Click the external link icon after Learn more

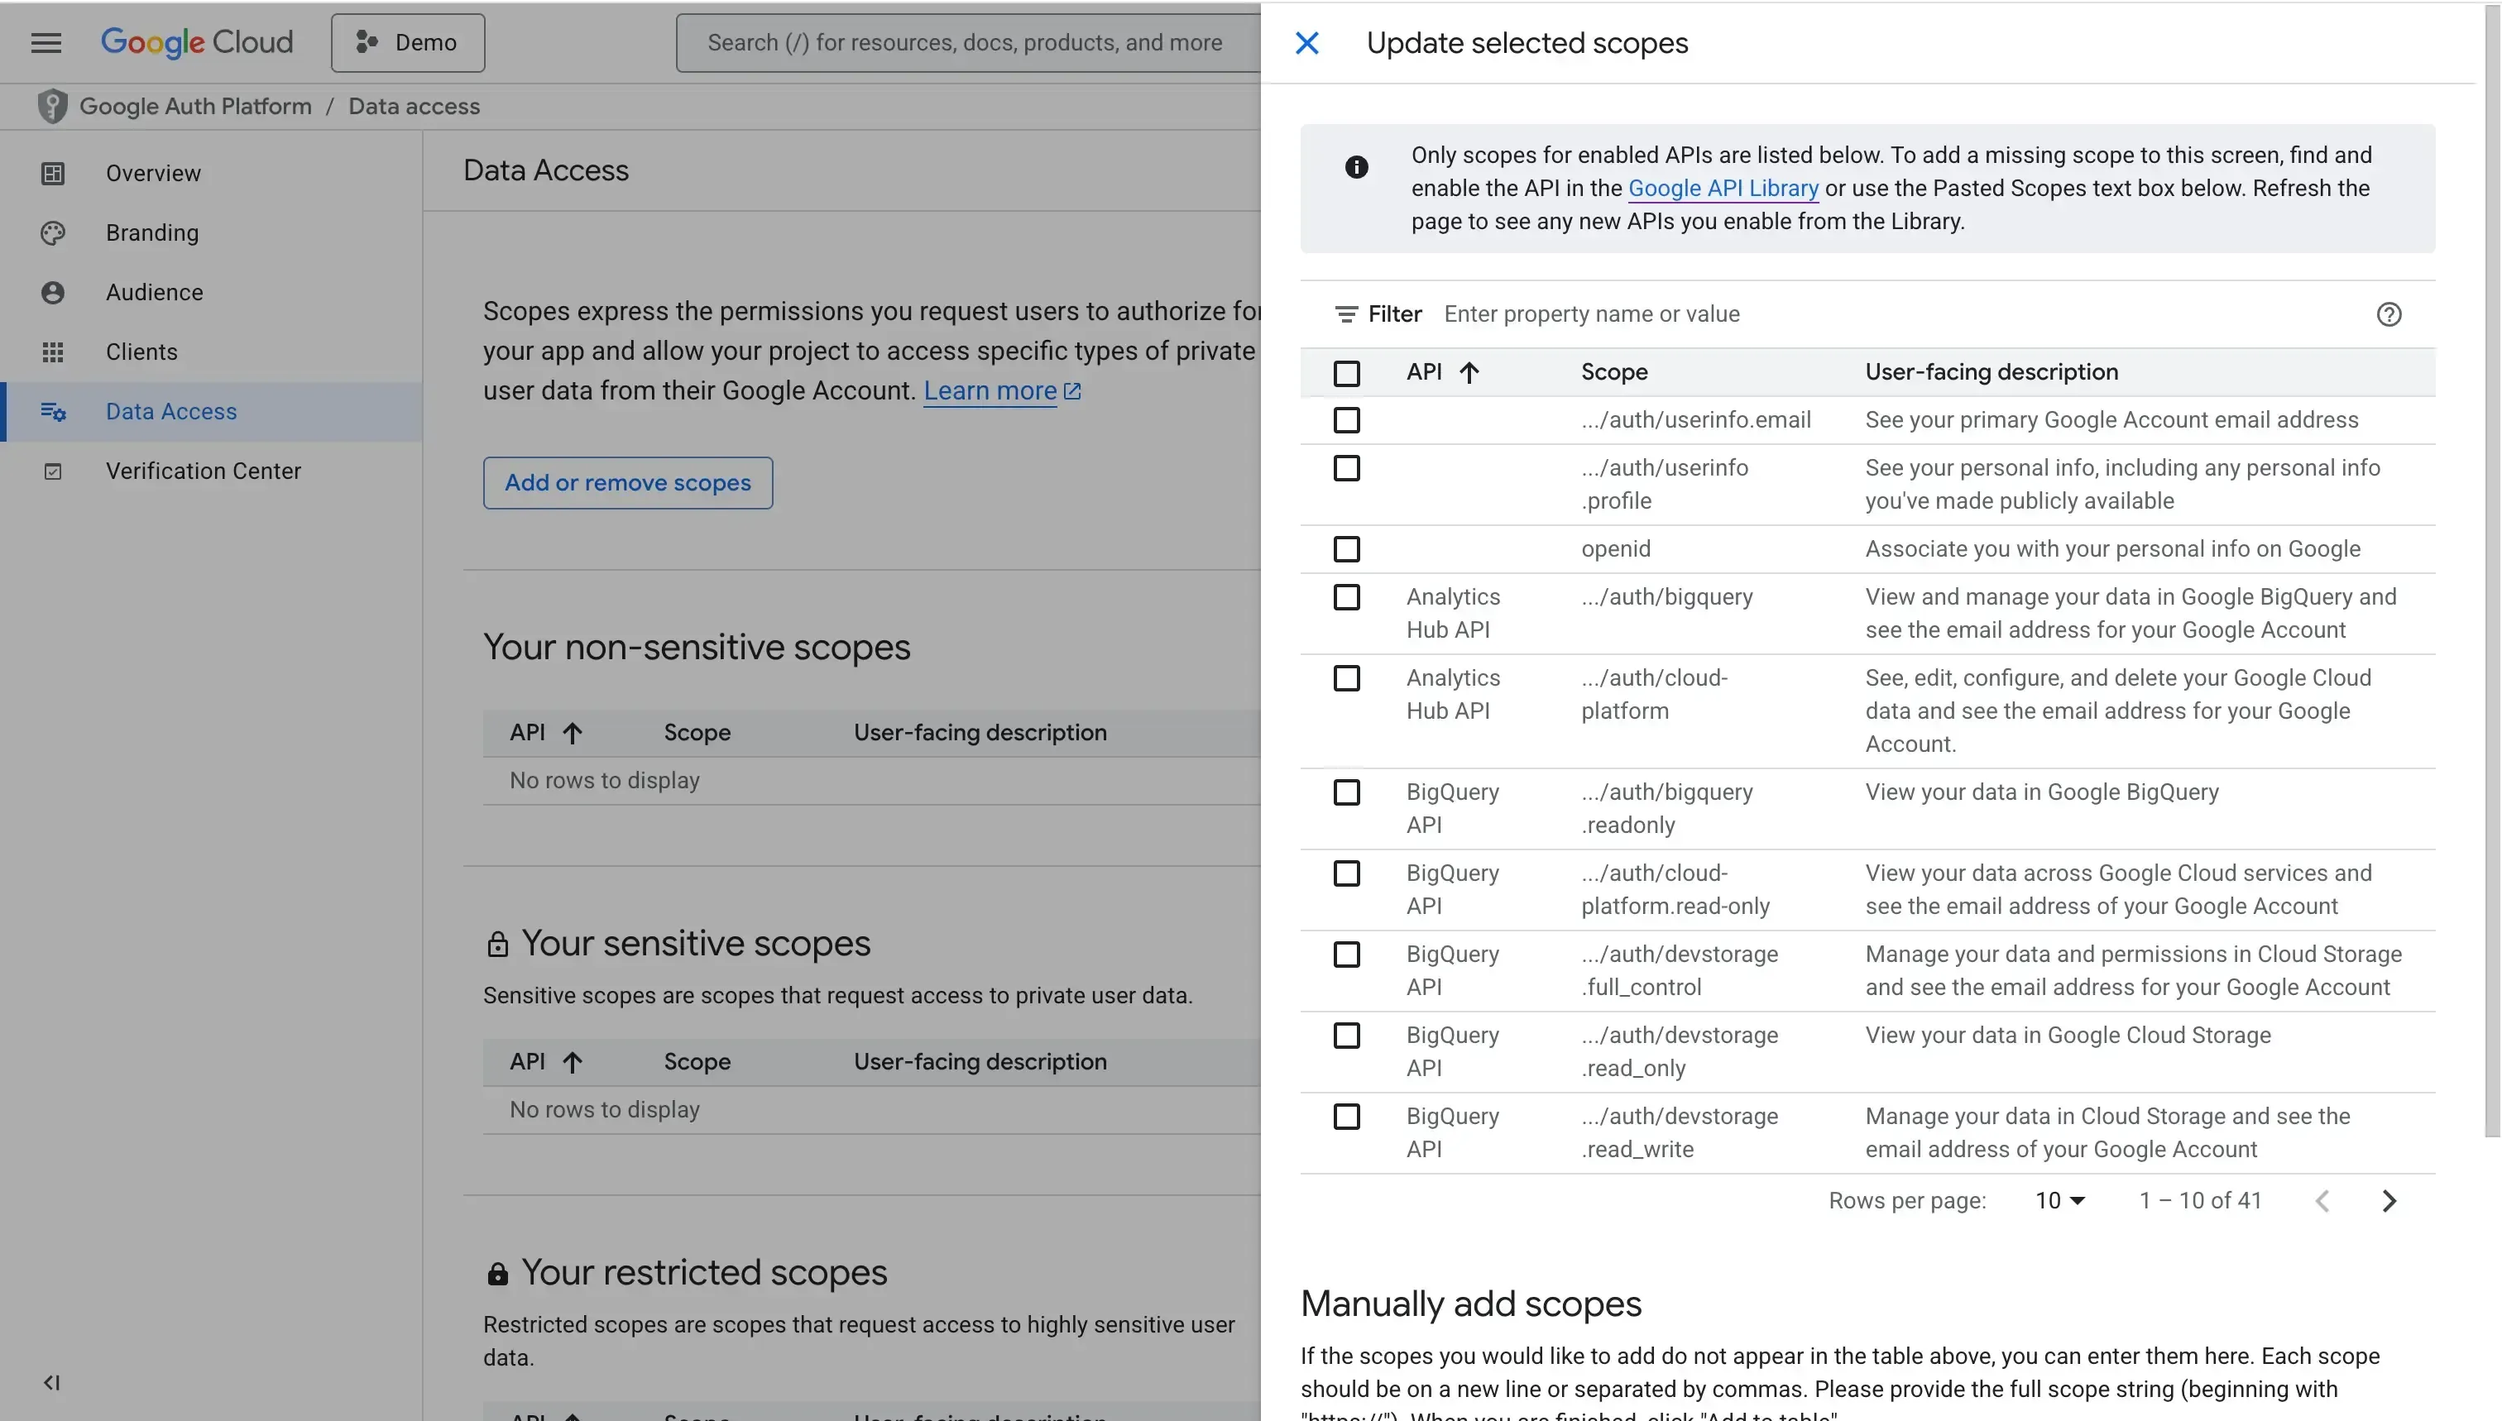pos(1071,391)
